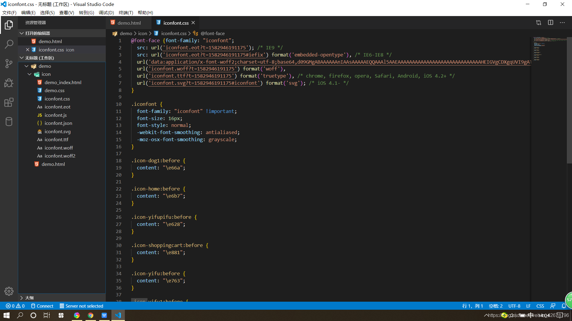
Task: Open demo.css in the file tree
Action: (62, 90)
